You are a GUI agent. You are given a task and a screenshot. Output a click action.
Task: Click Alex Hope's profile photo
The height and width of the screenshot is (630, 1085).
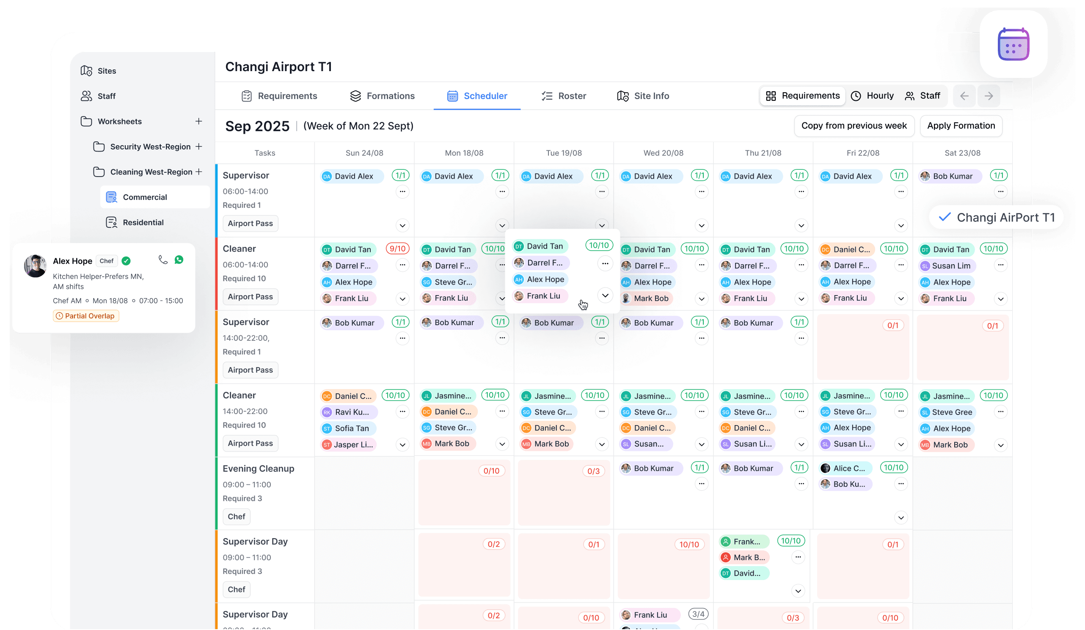click(x=35, y=266)
